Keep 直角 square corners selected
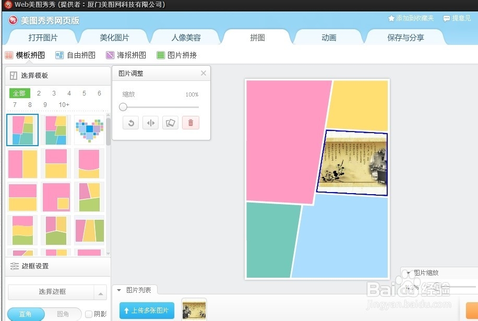The height and width of the screenshot is (321, 478). pos(25,314)
